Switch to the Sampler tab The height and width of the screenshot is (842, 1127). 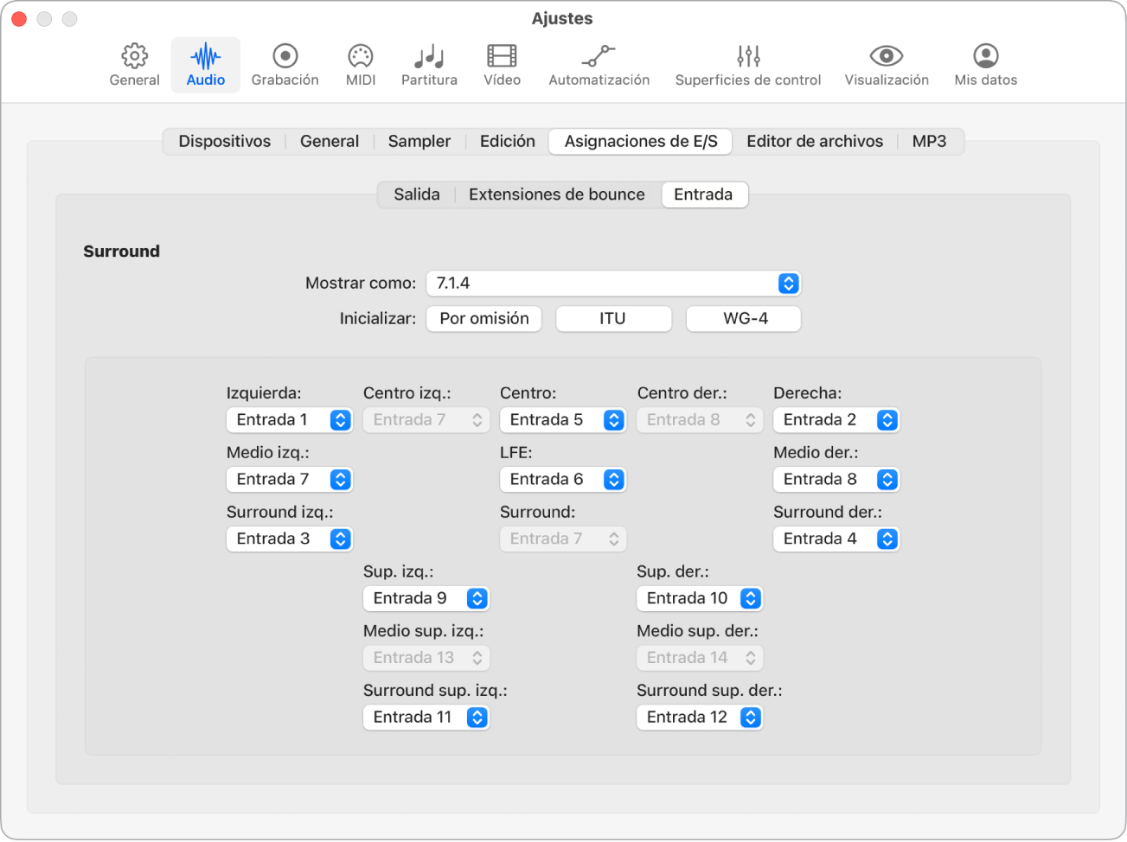pos(419,142)
